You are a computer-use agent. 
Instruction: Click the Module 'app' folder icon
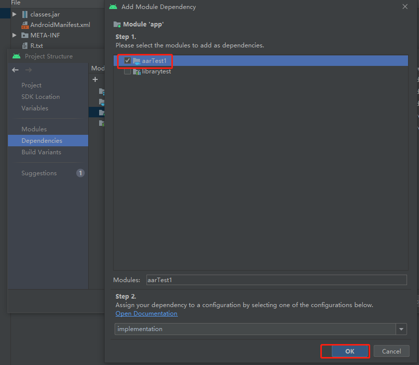pyautogui.click(x=117, y=24)
